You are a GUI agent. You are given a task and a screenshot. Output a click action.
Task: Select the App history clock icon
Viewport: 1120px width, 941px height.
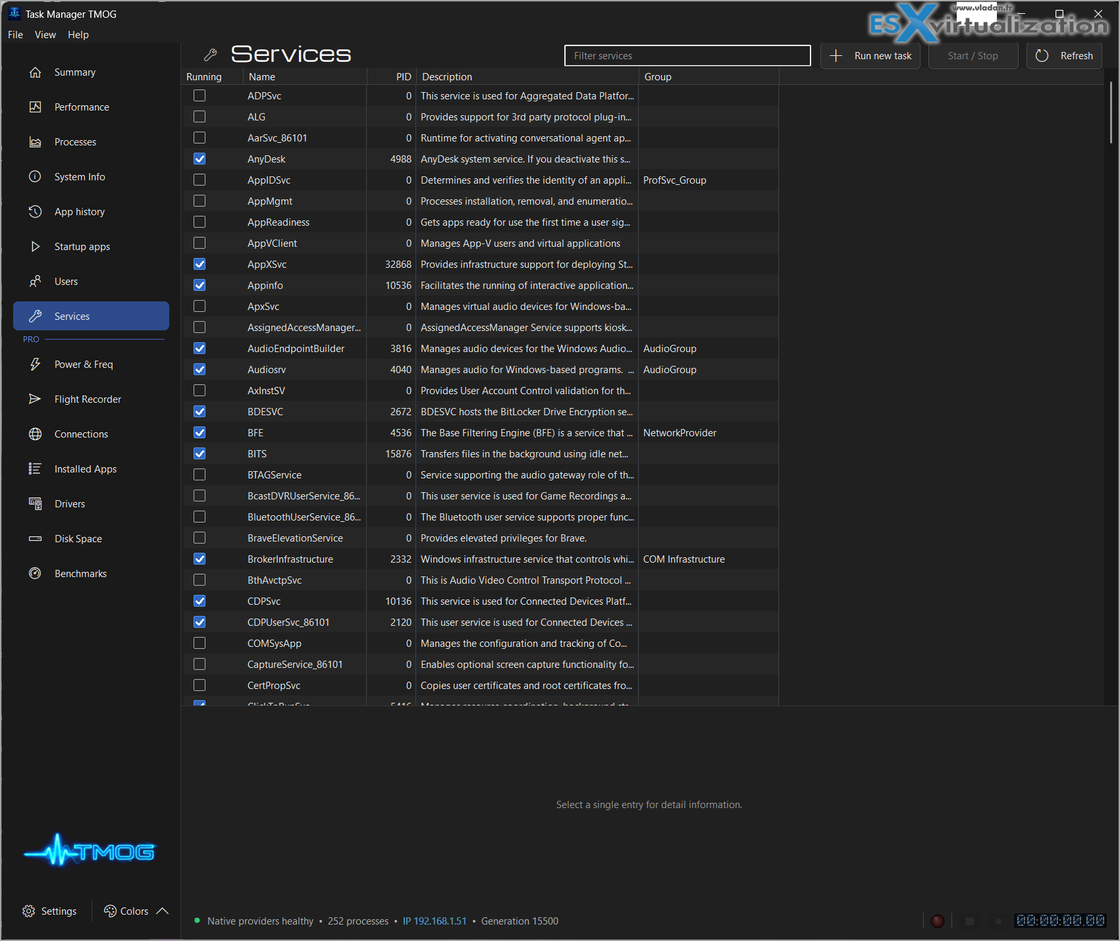click(36, 212)
